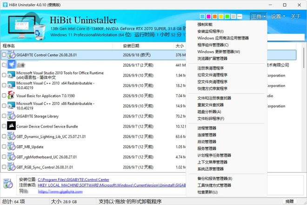Select the Corsair Device Control Service Bundle row text
This screenshot has height=205, width=307.
(47, 126)
